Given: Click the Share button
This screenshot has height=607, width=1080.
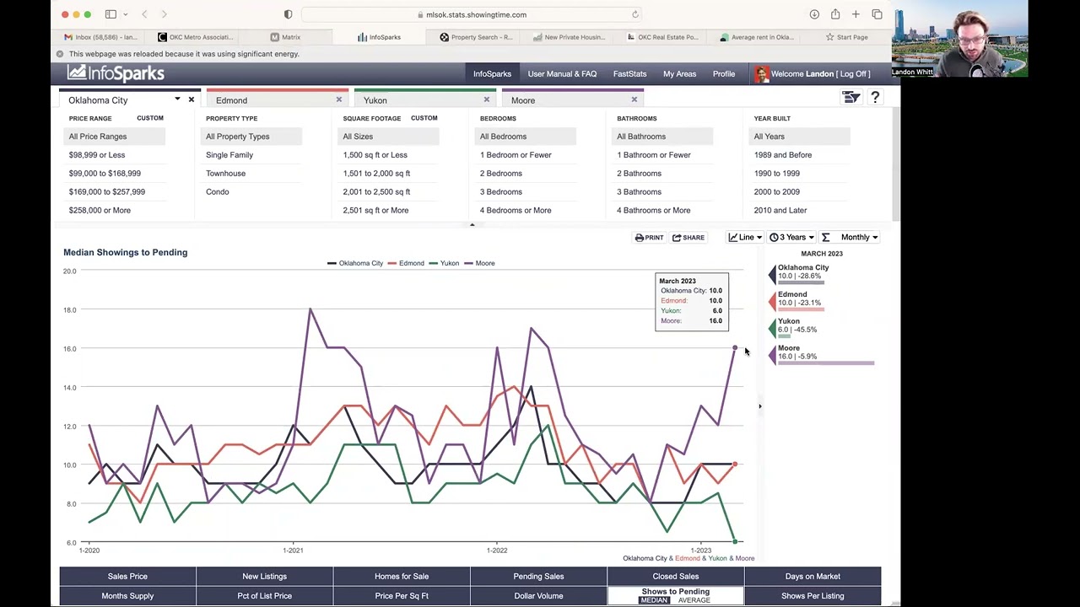Looking at the screenshot, I should point(688,238).
